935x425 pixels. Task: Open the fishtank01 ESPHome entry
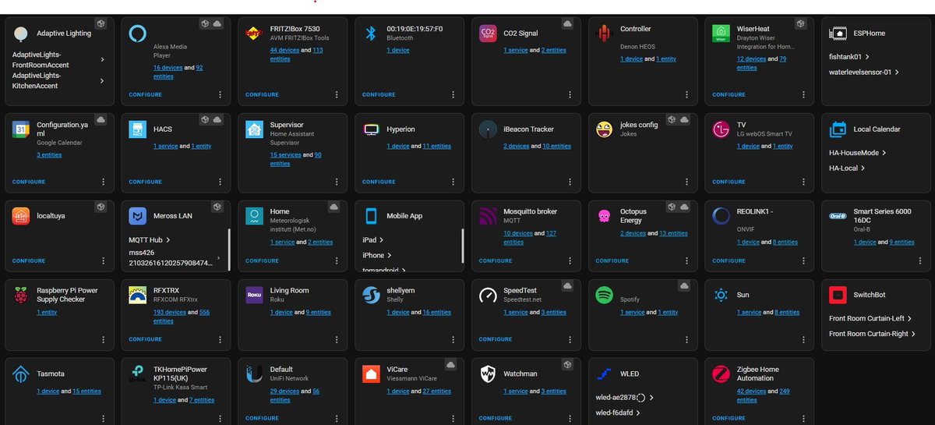[849, 57]
